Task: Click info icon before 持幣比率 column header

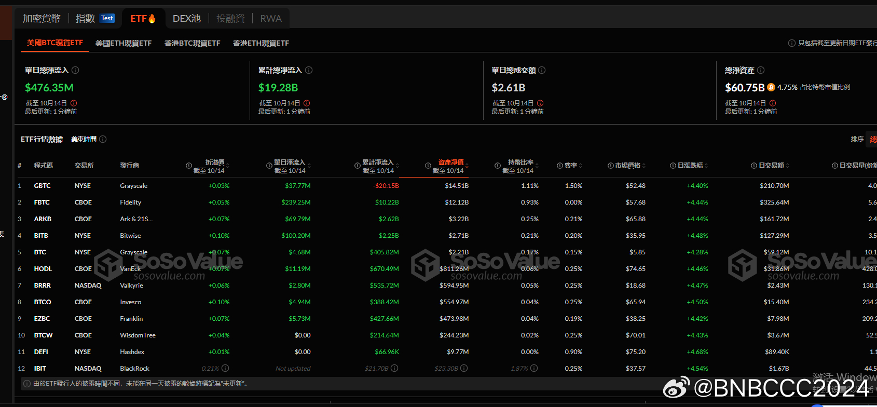Action: pyautogui.click(x=498, y=166)
